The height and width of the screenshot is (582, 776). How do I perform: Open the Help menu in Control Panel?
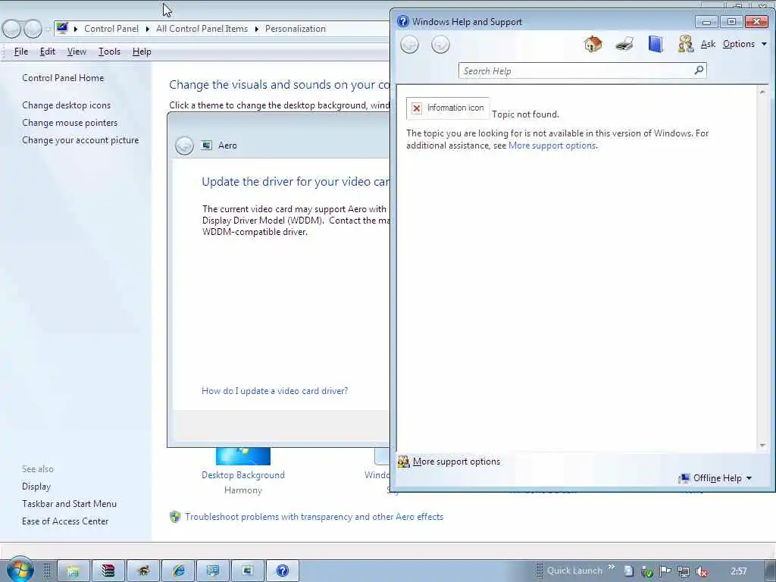coord(142,52)
